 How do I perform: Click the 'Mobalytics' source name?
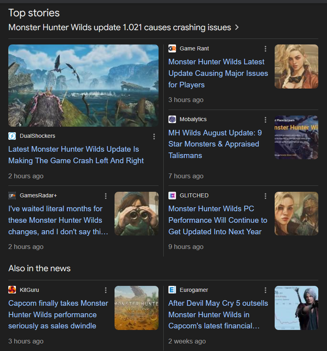pos(193,119)
